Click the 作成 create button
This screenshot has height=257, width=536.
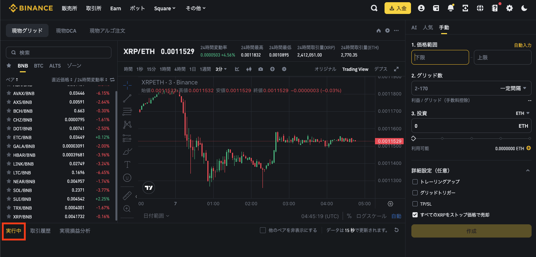471,231
